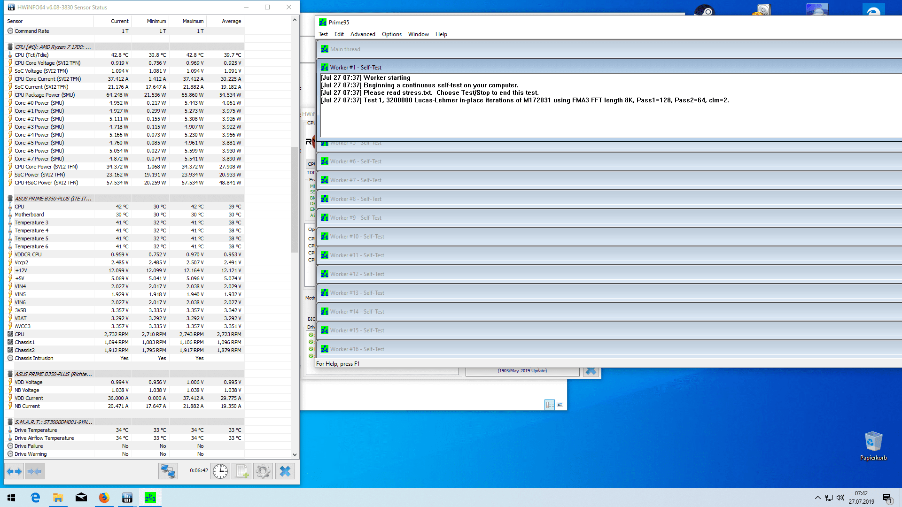Open the Windows Start menu
The width and height of the screenshot is (902, 507).
click(x=11, y=498)
